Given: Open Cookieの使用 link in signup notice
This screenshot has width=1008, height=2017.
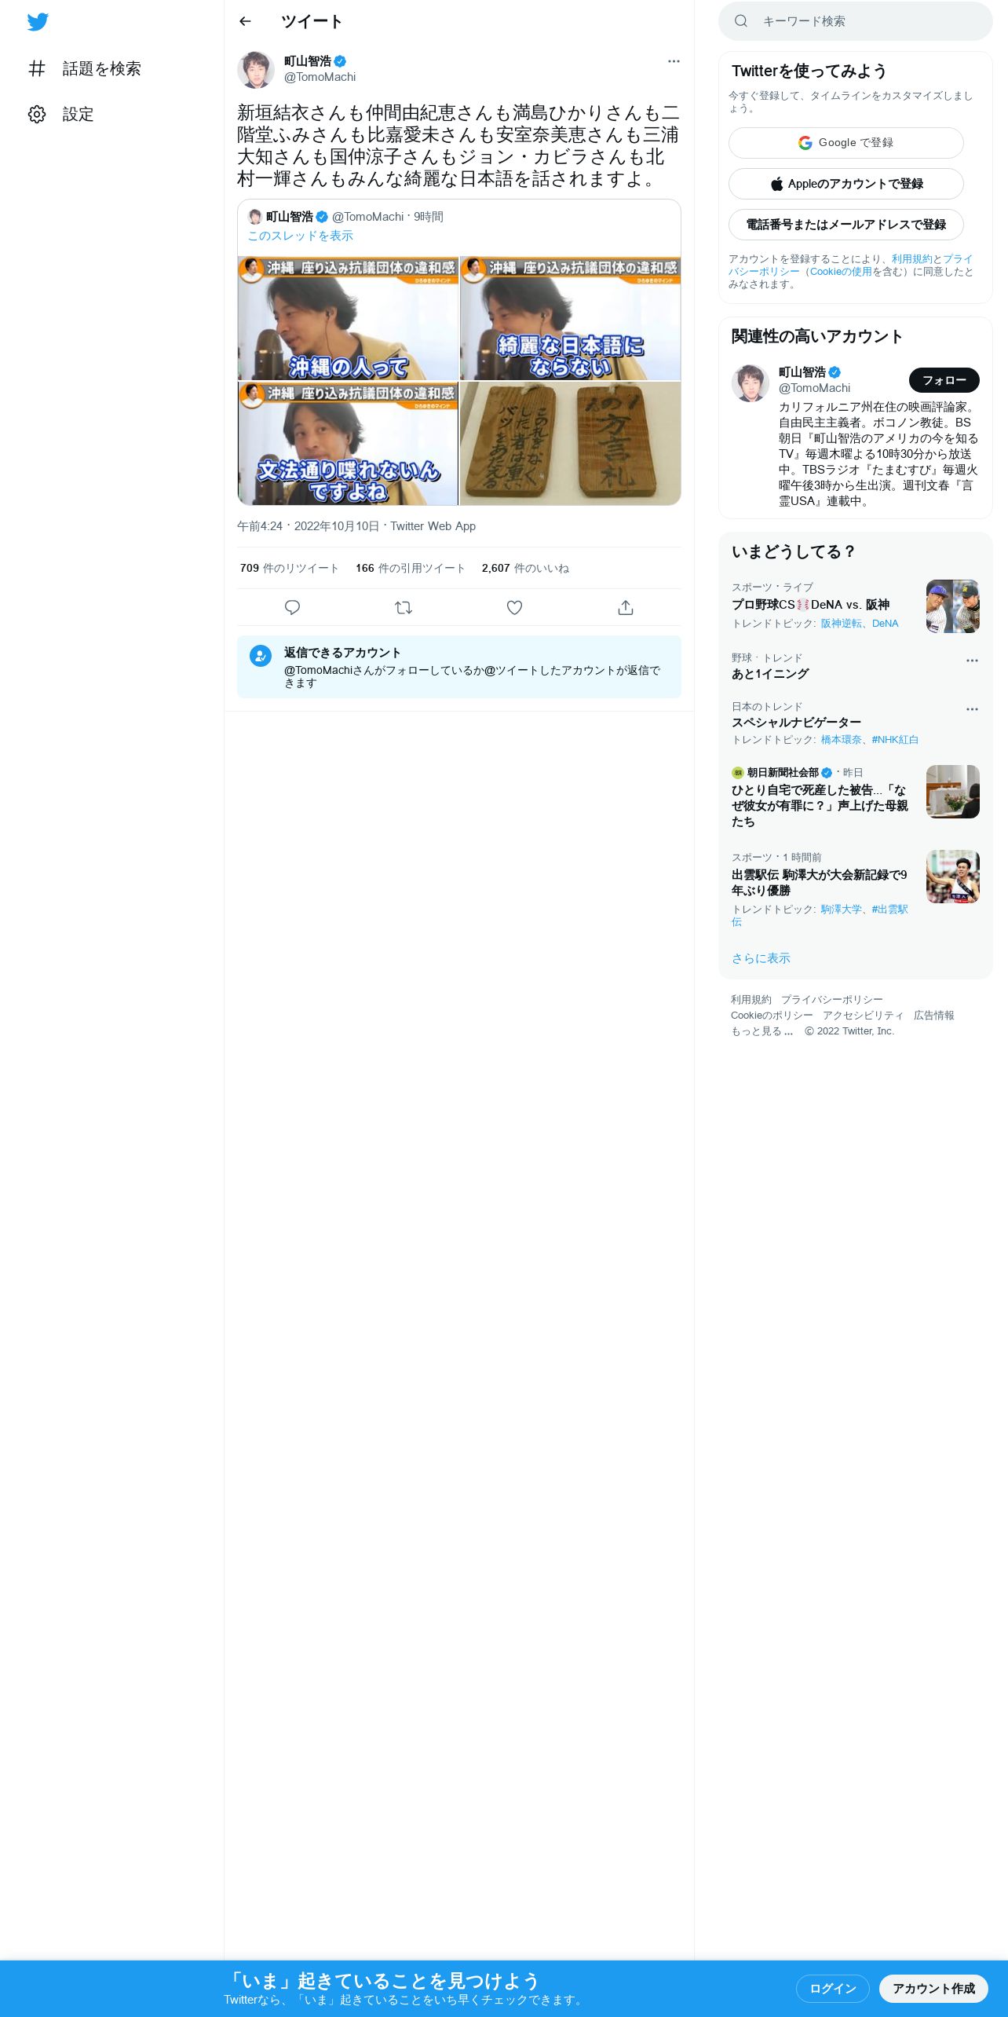Looking at the screenshot, I should tap(841, 272).
